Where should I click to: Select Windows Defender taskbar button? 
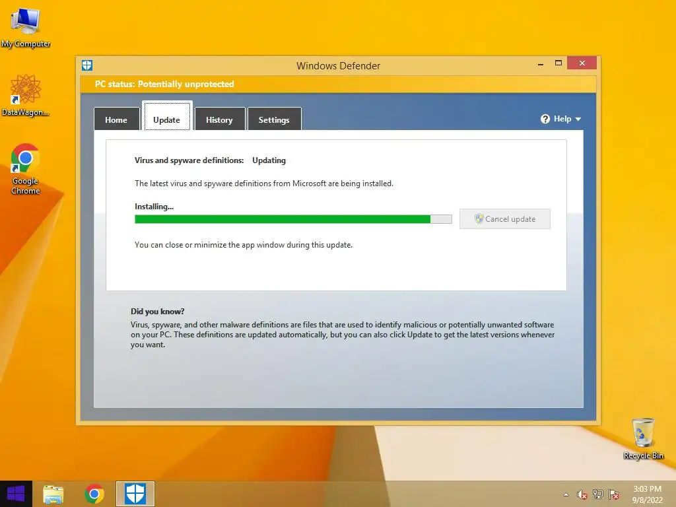135,494
